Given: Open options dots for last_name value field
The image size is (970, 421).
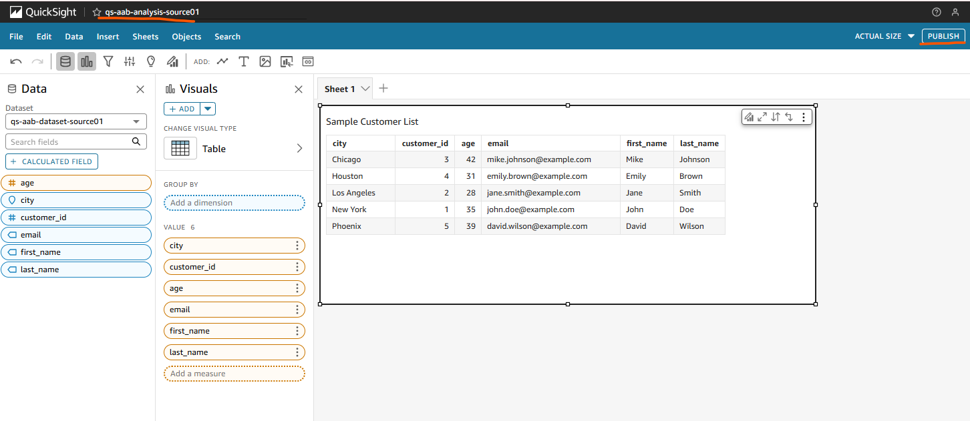Looking at the screenshot, I should (x=297, y=352).
